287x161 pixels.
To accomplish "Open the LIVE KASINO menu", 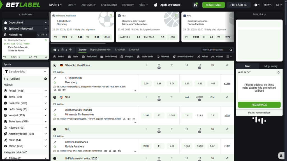I will [x=109, y=5].
